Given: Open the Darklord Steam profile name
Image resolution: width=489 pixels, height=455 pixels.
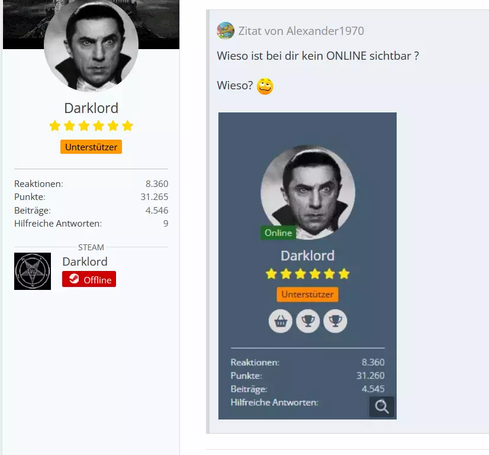Looking at the screenshot, I should [85, 262].
